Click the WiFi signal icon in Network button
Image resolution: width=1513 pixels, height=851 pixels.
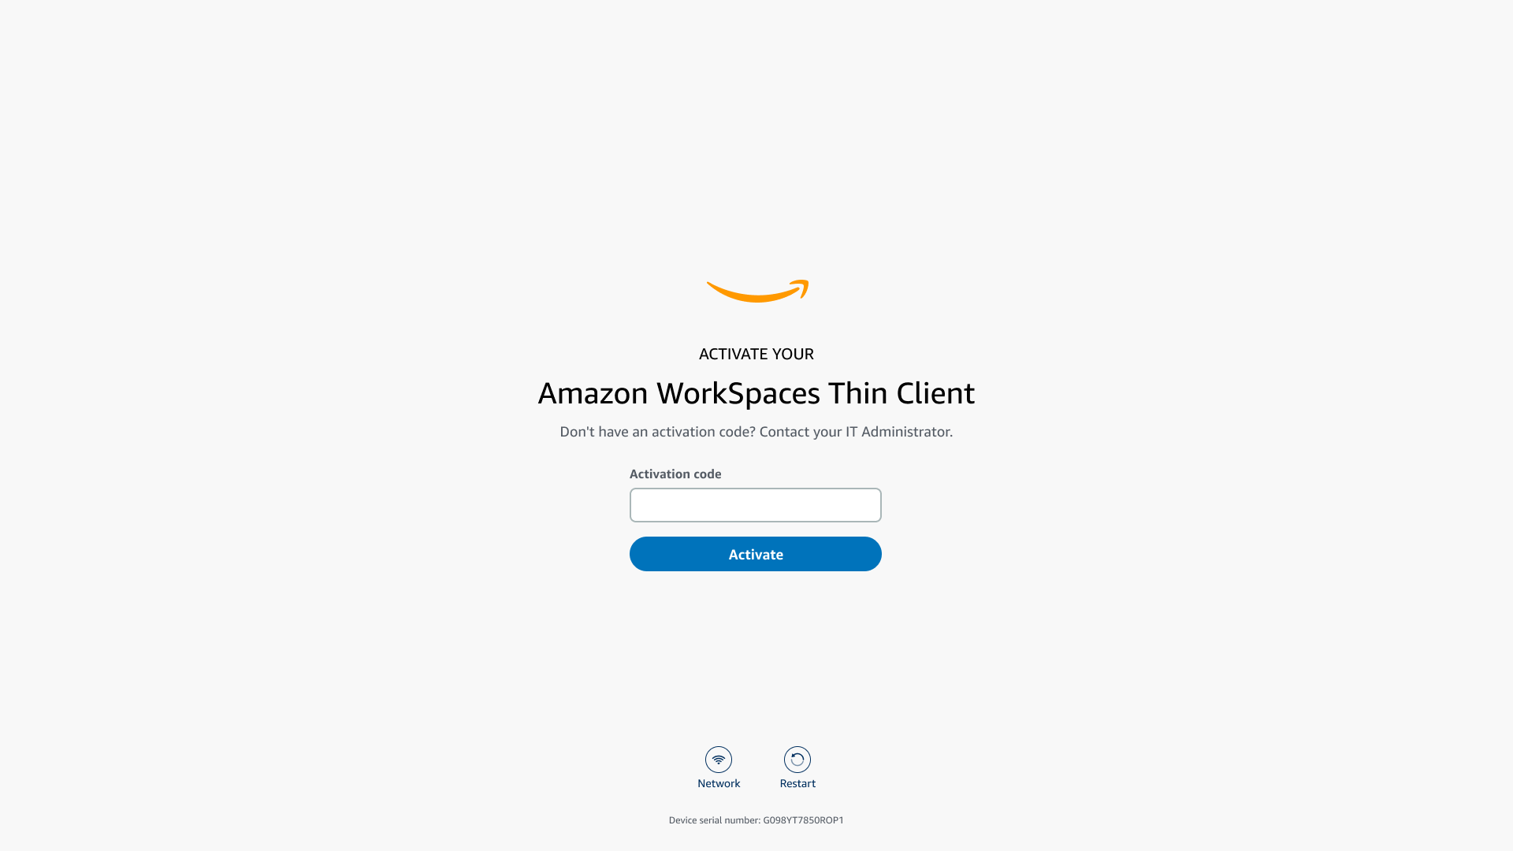click(x=718, y=759)
